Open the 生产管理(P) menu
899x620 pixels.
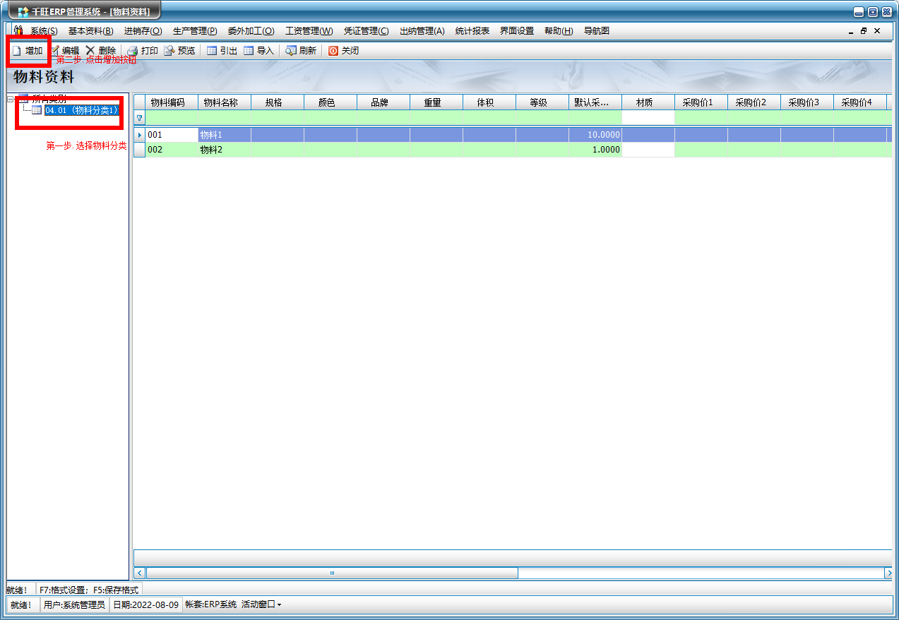tap(195, 31)
